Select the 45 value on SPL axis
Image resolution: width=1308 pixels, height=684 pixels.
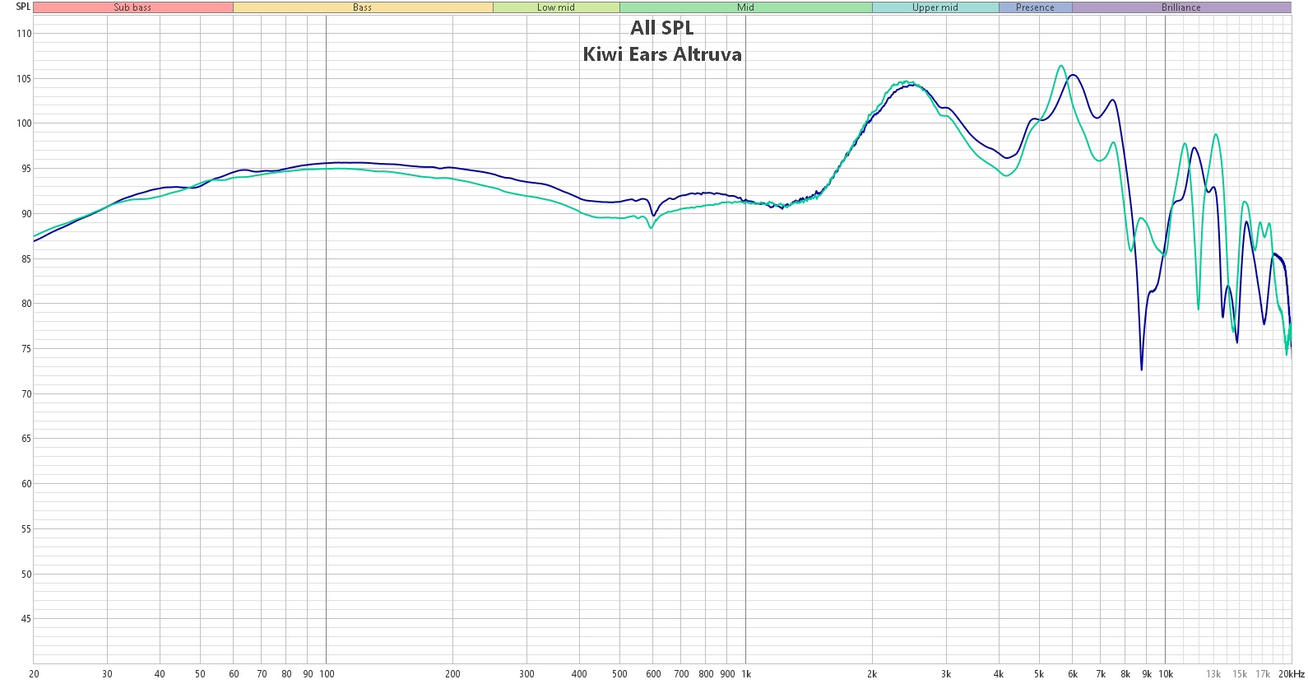(x=26, y=619)
